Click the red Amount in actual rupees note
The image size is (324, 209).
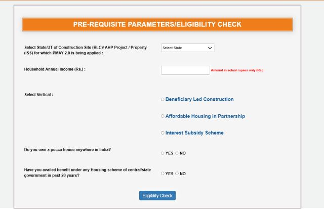[x=237, y=70]
